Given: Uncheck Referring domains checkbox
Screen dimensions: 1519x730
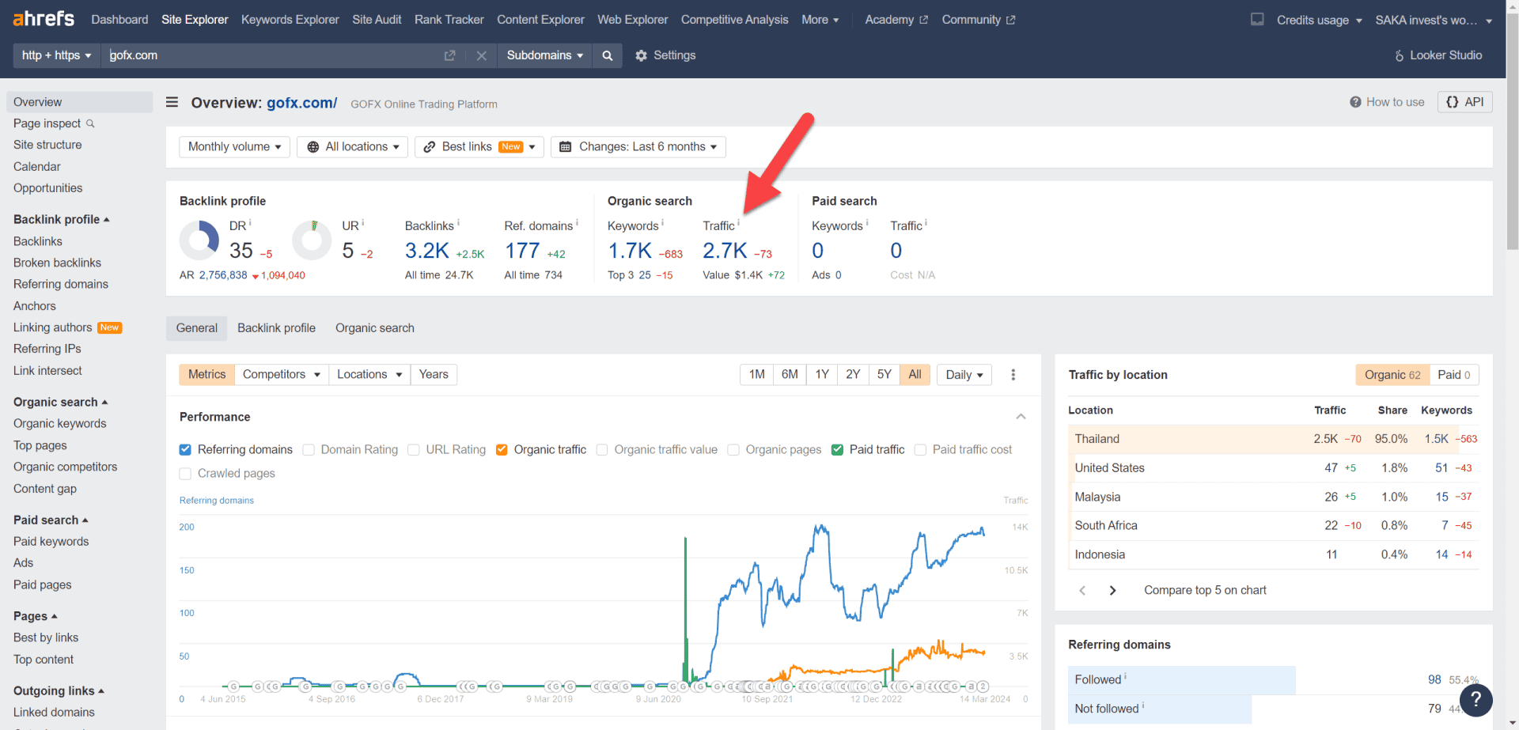Looking at the screenshot, I should (185, 449).
